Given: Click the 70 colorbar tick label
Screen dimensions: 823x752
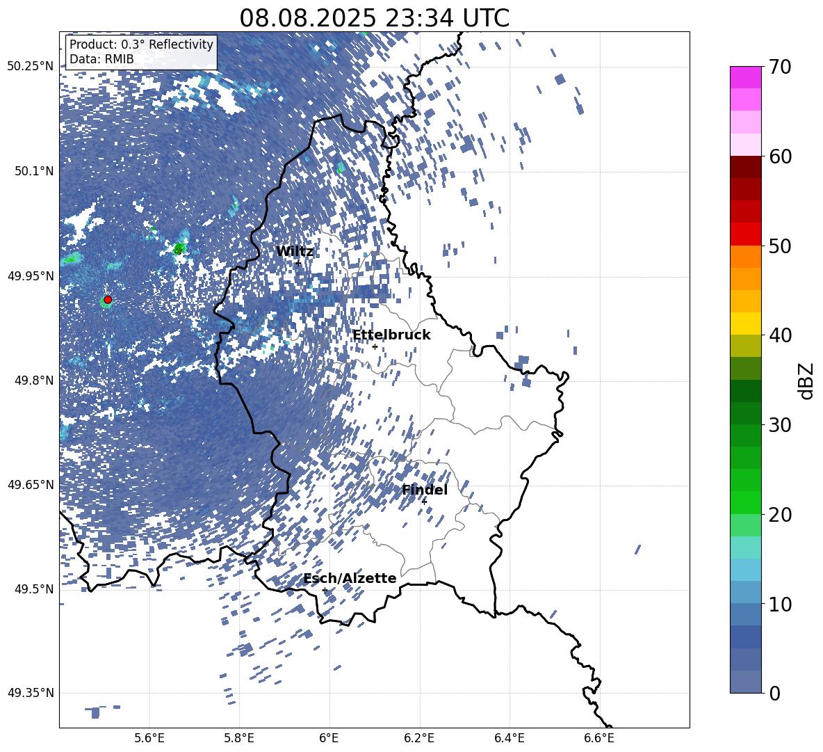Looking at the screenshot, I should click(x=780, y=67).
